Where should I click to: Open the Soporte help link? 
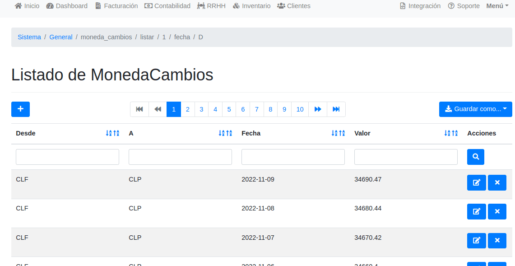(464, 6)
